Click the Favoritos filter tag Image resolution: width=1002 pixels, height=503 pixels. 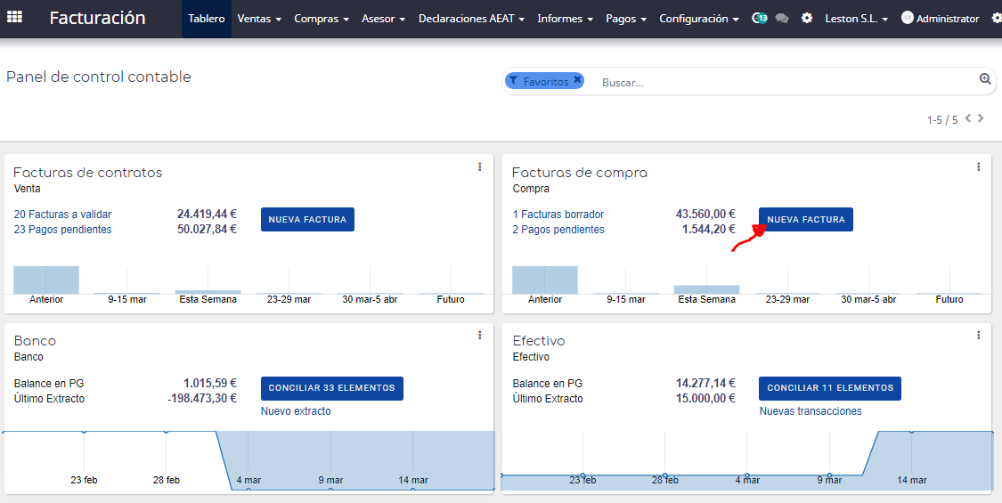[544, 80]
